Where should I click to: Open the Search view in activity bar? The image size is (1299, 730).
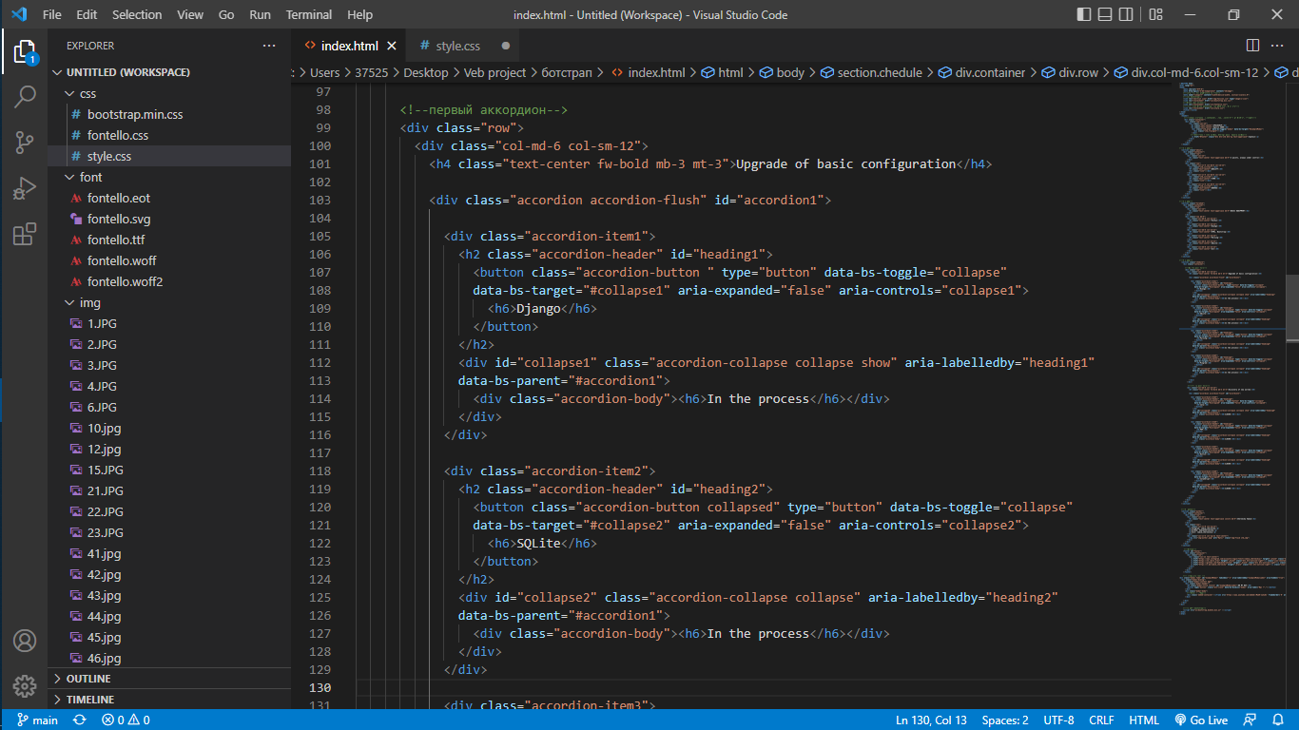click(25, 96)
